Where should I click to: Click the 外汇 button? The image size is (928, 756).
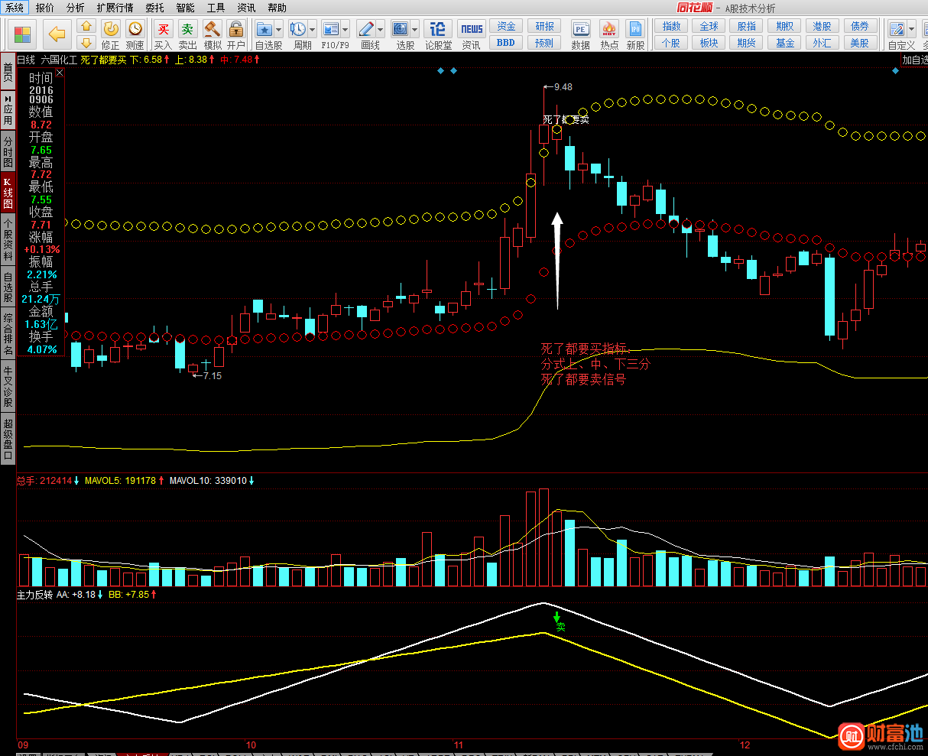pos(822,43)
